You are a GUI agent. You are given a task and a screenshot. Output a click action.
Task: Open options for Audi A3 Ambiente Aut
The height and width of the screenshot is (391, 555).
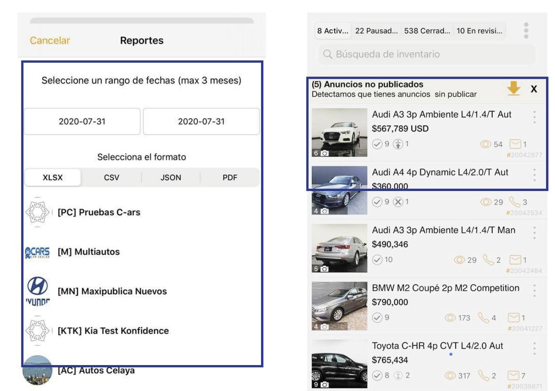click(x=534, y=117)
